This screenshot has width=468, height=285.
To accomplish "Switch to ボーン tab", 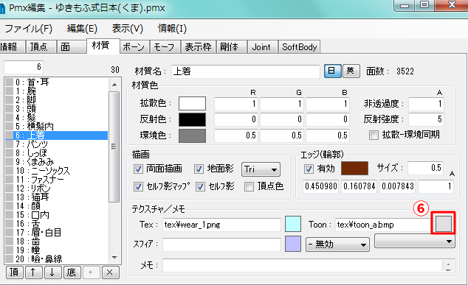I will tap(134, 46).
